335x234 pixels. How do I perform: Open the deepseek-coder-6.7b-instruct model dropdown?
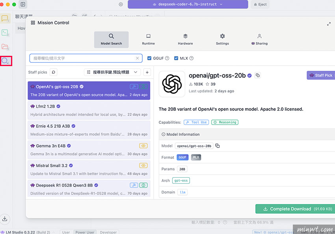coord(188,4)
